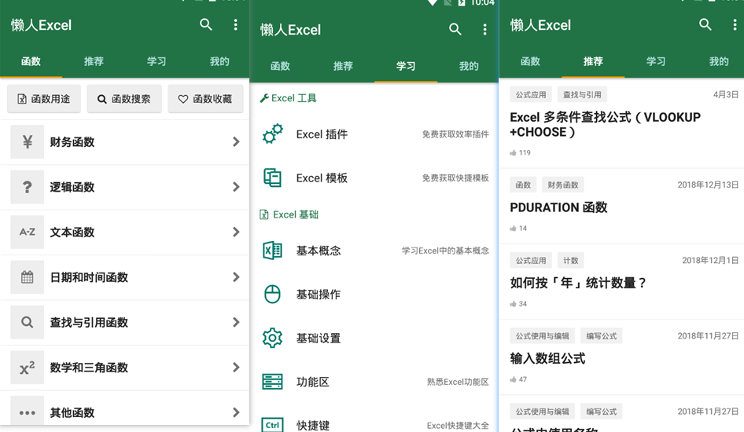
Task: Open the three-dot menu in the middle screen
Action: 484,29
